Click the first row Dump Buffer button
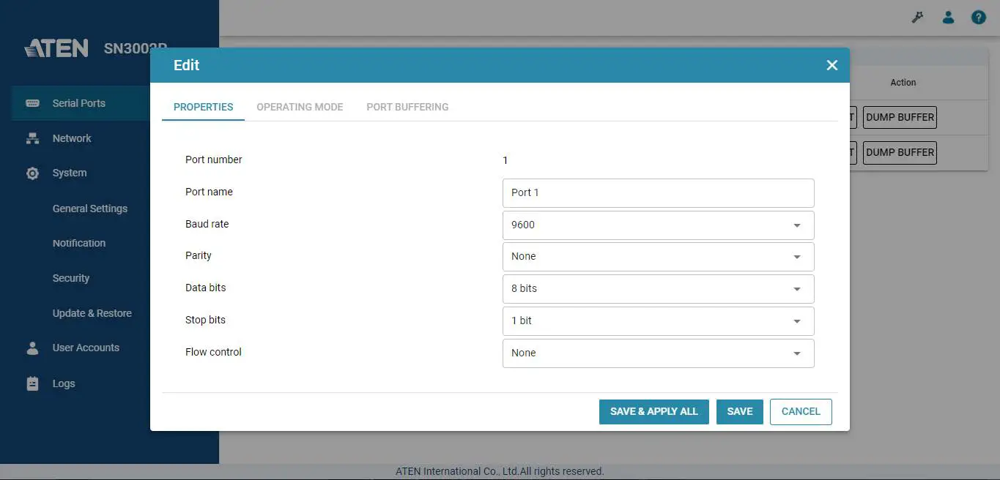The width and height of the screenshot is (1000, 480). click(900, 117)
